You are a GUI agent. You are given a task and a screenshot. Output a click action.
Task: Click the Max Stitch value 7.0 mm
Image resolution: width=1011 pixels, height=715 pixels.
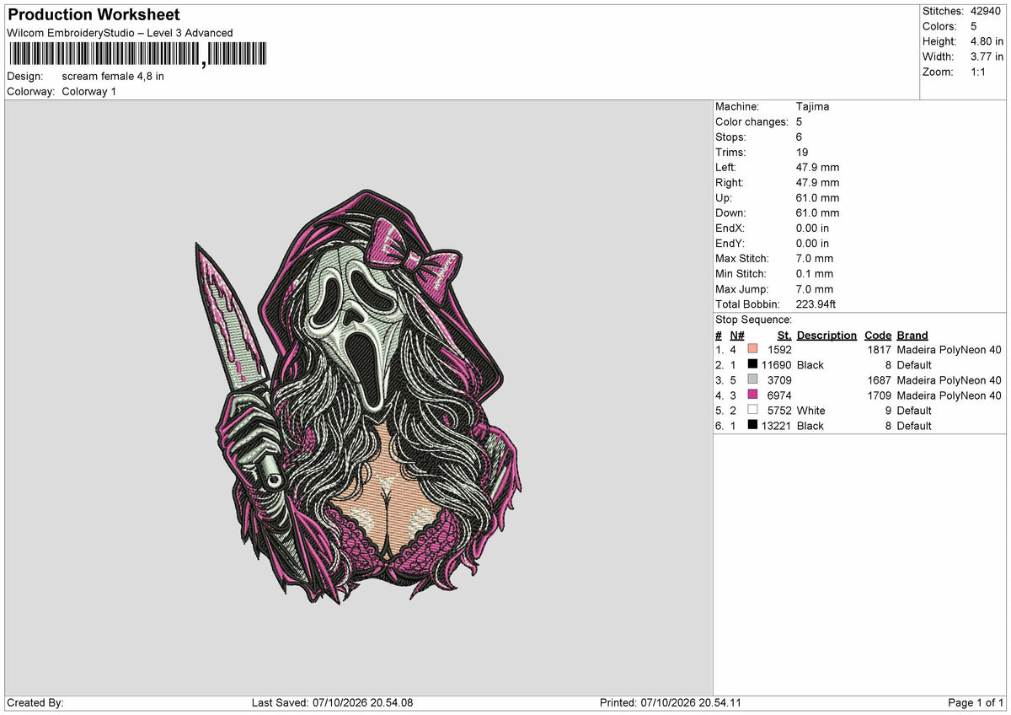815,258
